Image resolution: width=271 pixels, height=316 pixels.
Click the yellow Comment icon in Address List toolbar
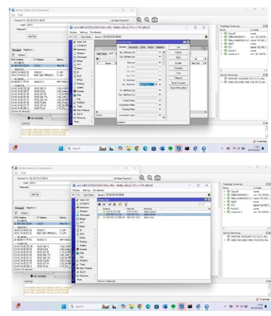[x=120, y=204]
